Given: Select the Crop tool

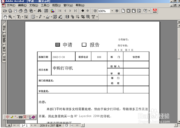Looking at the screenshot, I should [83, 17].
